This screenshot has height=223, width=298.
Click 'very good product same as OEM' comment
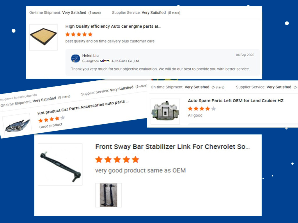pyautogui.click(x=141, y=170)
